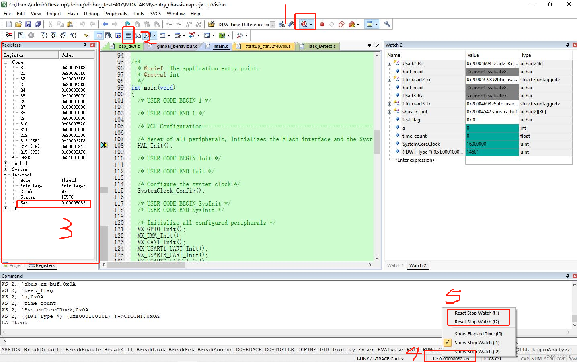Close the Registers panel
Screen dimensions: 577x362
pyautogui.click(x=92, y=45)
